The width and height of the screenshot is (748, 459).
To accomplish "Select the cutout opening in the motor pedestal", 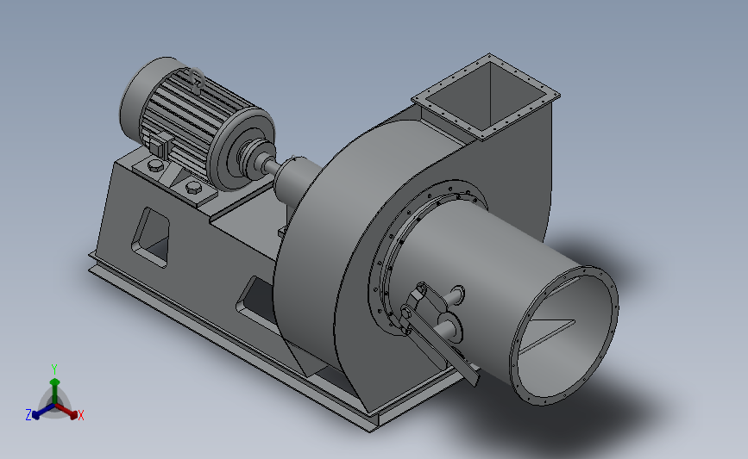I will click(x=152, y=237).
